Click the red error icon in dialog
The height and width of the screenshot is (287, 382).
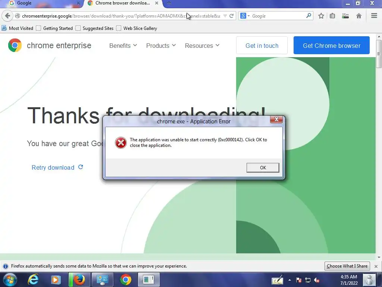[120, 143]
